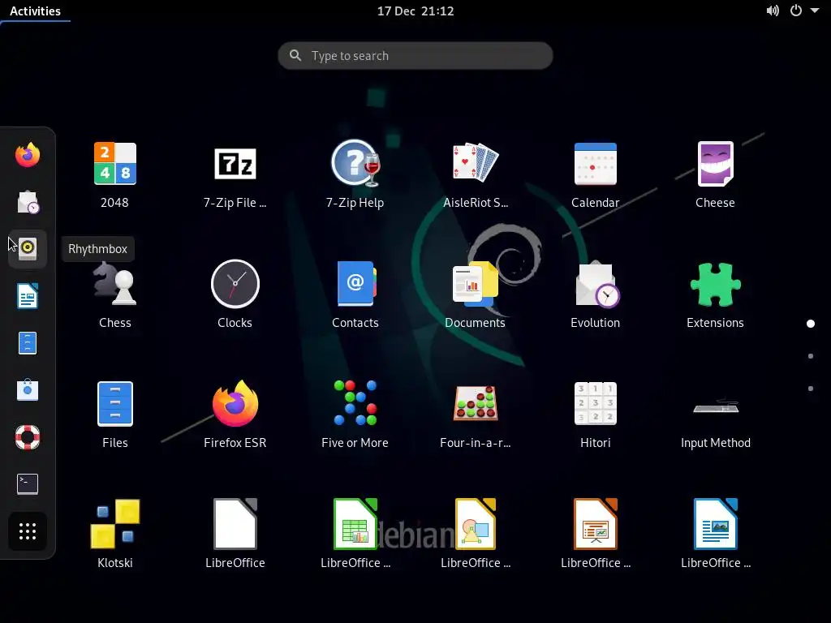The width and height of the screenshot is (831, 623).
Task: Launch Evolution from the app grid
Action: (596, 285)
